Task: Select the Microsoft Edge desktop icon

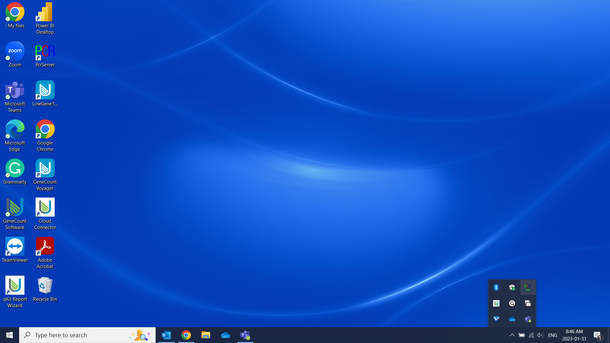Action: pyautogui.click(x=15, y=136)
